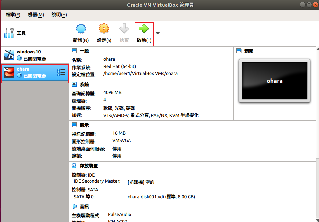Click the 音訊 section speaker icon

tap(74, 206)
